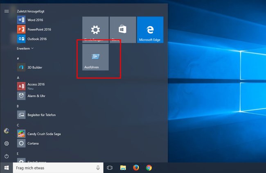Open the Cortana app icon
This screenshot has width=266, height=173.
pos(21,143)
